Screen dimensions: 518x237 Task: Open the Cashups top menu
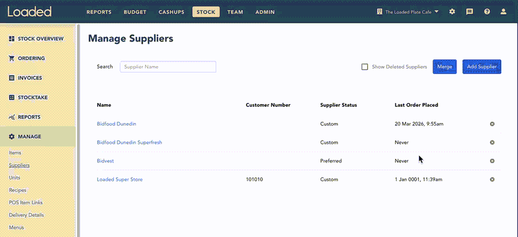[172, 12]
